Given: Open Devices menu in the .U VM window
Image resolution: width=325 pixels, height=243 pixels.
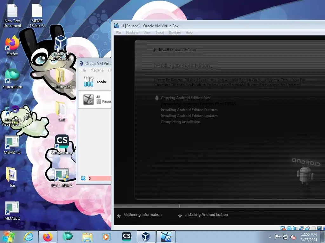Looking at the screenshot, I should pos(175,33).
